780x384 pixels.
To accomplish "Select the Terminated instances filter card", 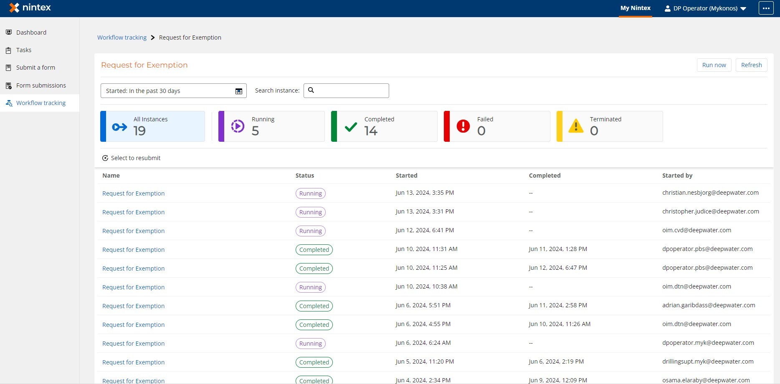I will [x=610, y=126].
